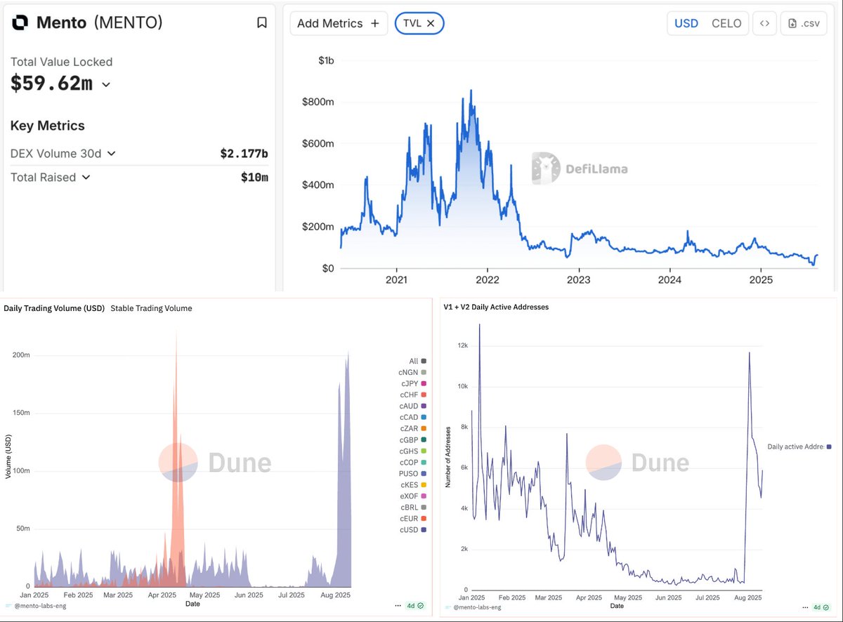The image size is (843, 622).
Task: Click the $10m total raised value
Action: point(254,177)
